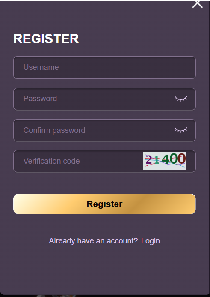This screenshot has height=297, width=210.
Task: Submit the form with the gold Register button
Action: pyautogui.click(x=104, y=204)
